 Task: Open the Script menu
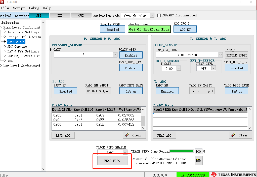pos(19,8)
